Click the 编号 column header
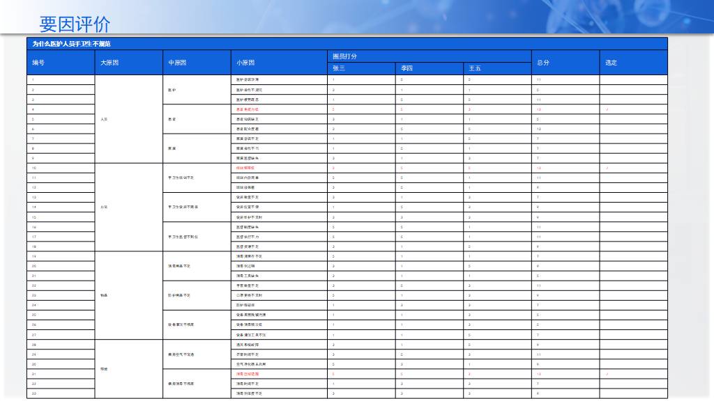Image resolution: width=714 pixels, height=401 pixels. (x=38, y=63)
